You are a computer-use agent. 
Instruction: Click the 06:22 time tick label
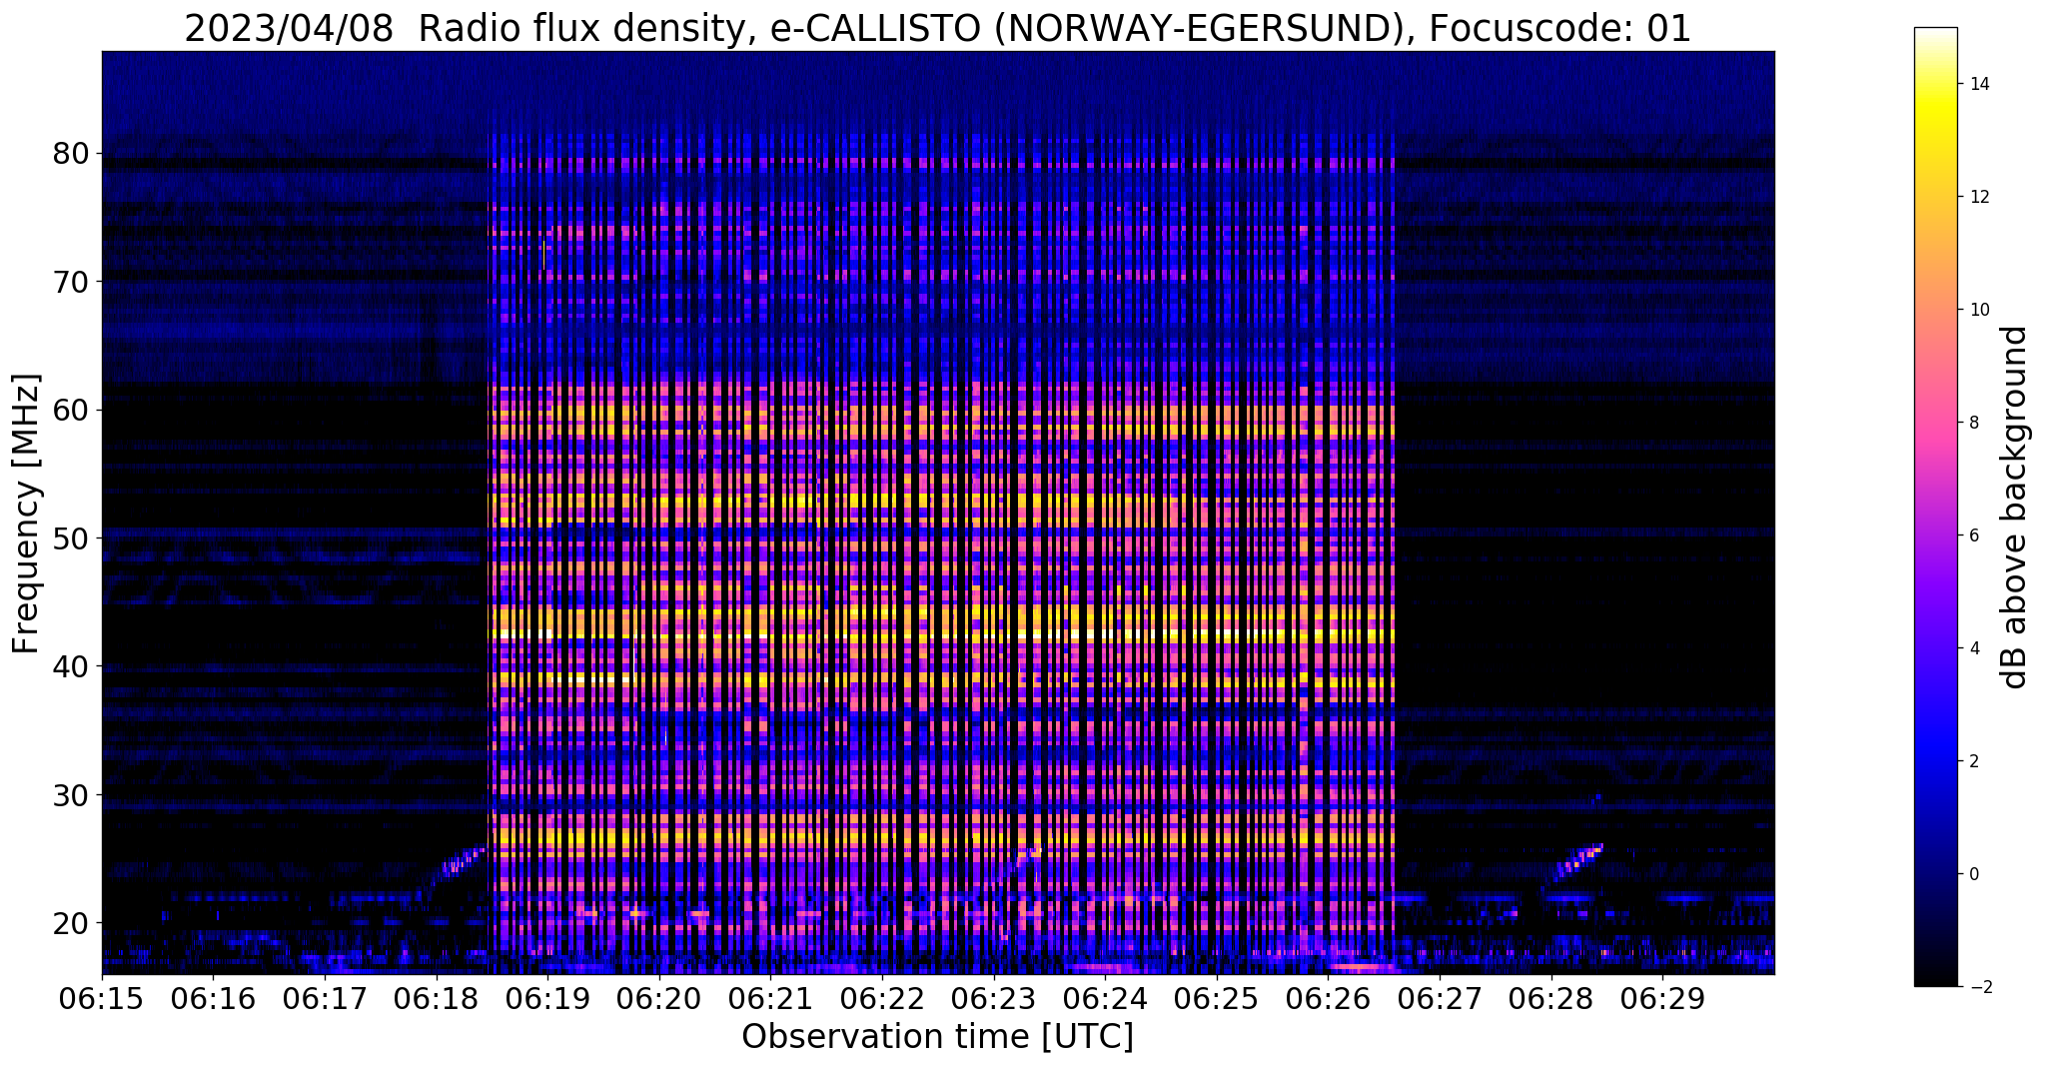point(882,998)
